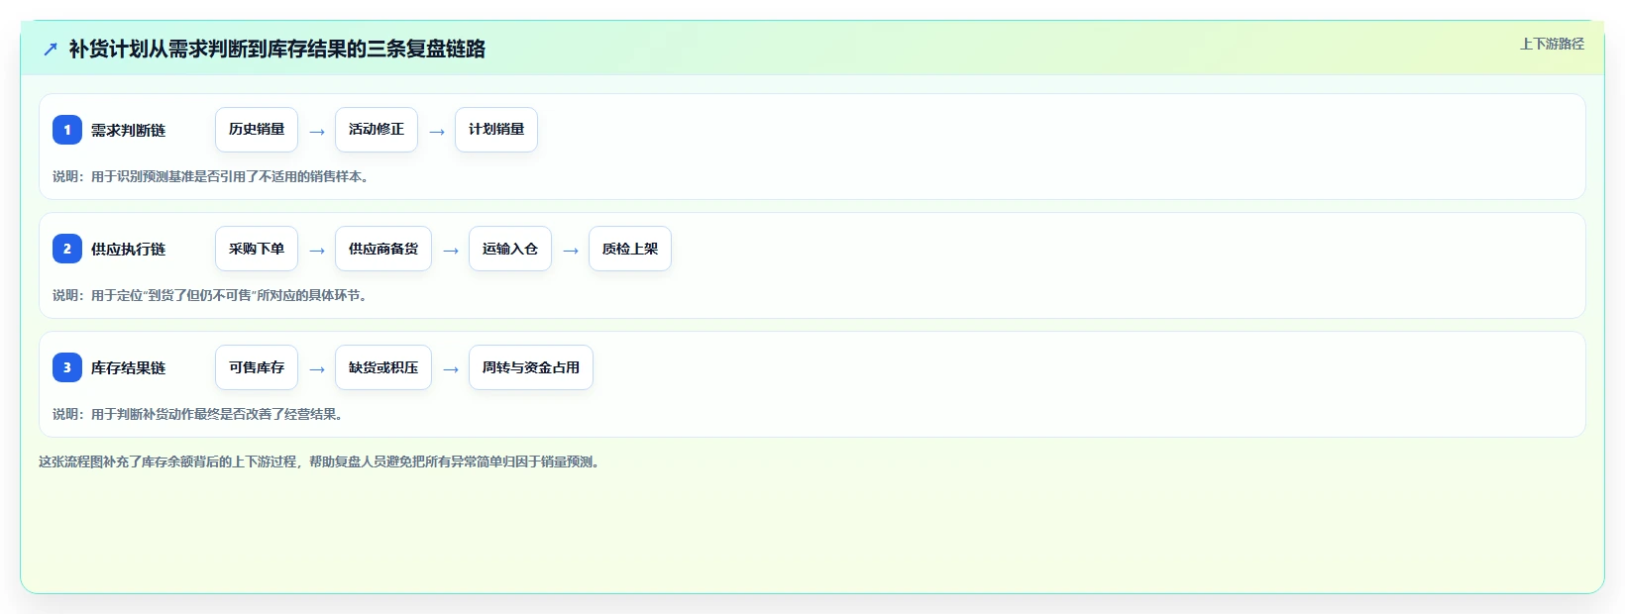Click the arrow between 活动修正 and 计划销量
The image size is (1625, 614).
(x=437, y=131)
